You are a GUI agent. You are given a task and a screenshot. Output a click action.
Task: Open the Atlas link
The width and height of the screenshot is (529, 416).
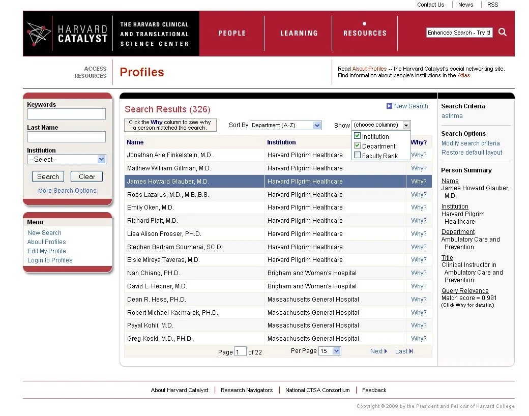click(463, 76)
